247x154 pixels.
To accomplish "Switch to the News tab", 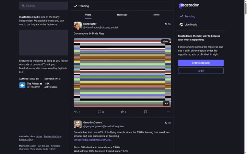I will coord(156,15).
